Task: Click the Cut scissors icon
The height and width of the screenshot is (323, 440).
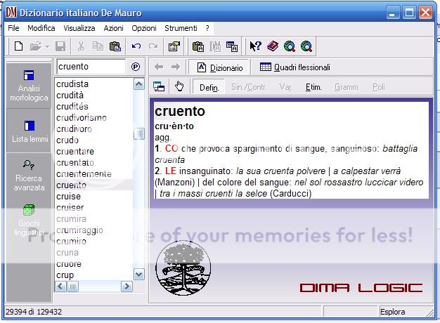Action: [81, 46]
